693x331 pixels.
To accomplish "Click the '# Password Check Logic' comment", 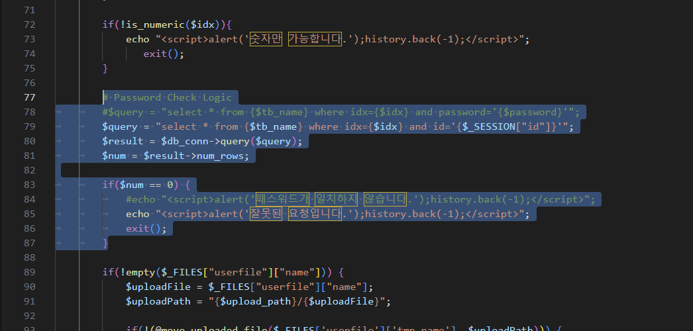I will (167, 97).
